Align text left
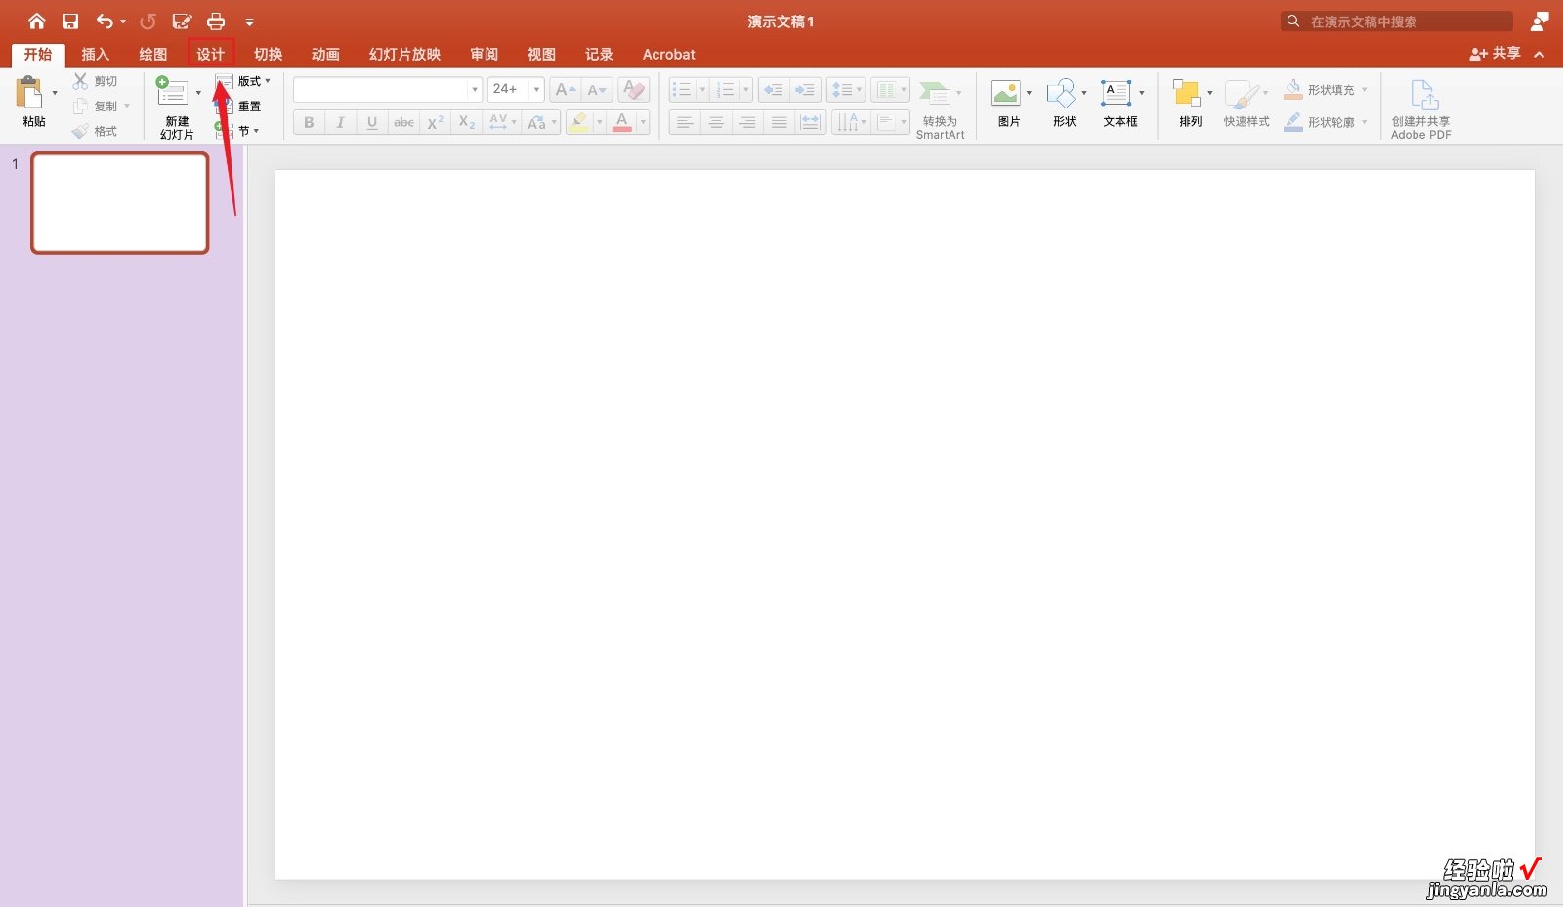Screen dimensions: 1563x907 click(685, 122)
